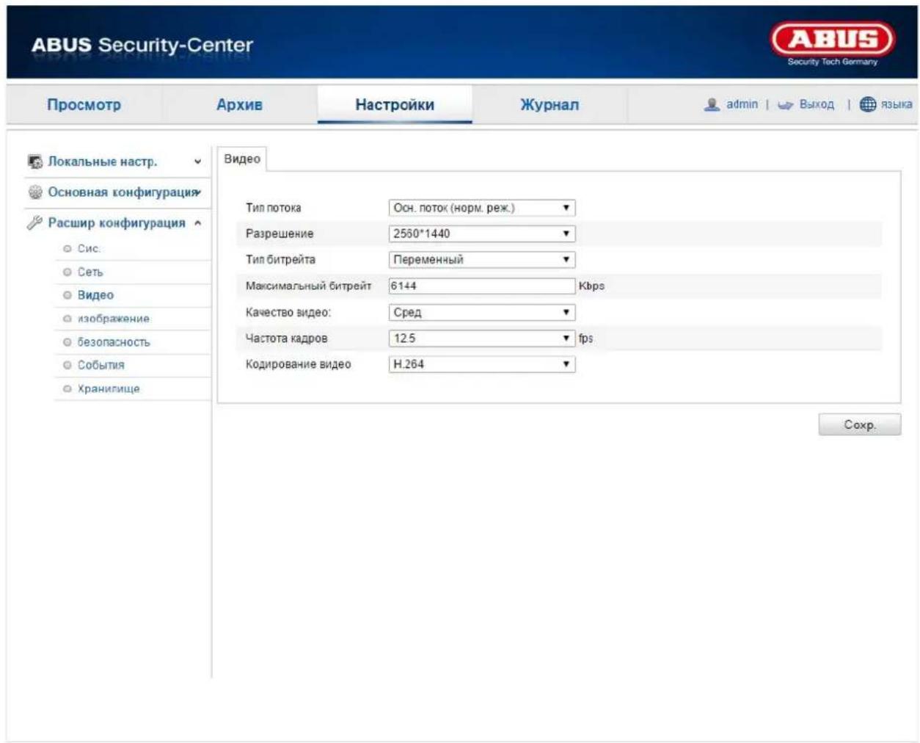The image size is (920, 743).
Task: Select Сис. in the sidebar
Action: point(89,249)
